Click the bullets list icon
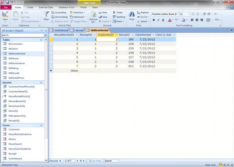This screenshot has height=167, width=234. click(x=193, y=14)
